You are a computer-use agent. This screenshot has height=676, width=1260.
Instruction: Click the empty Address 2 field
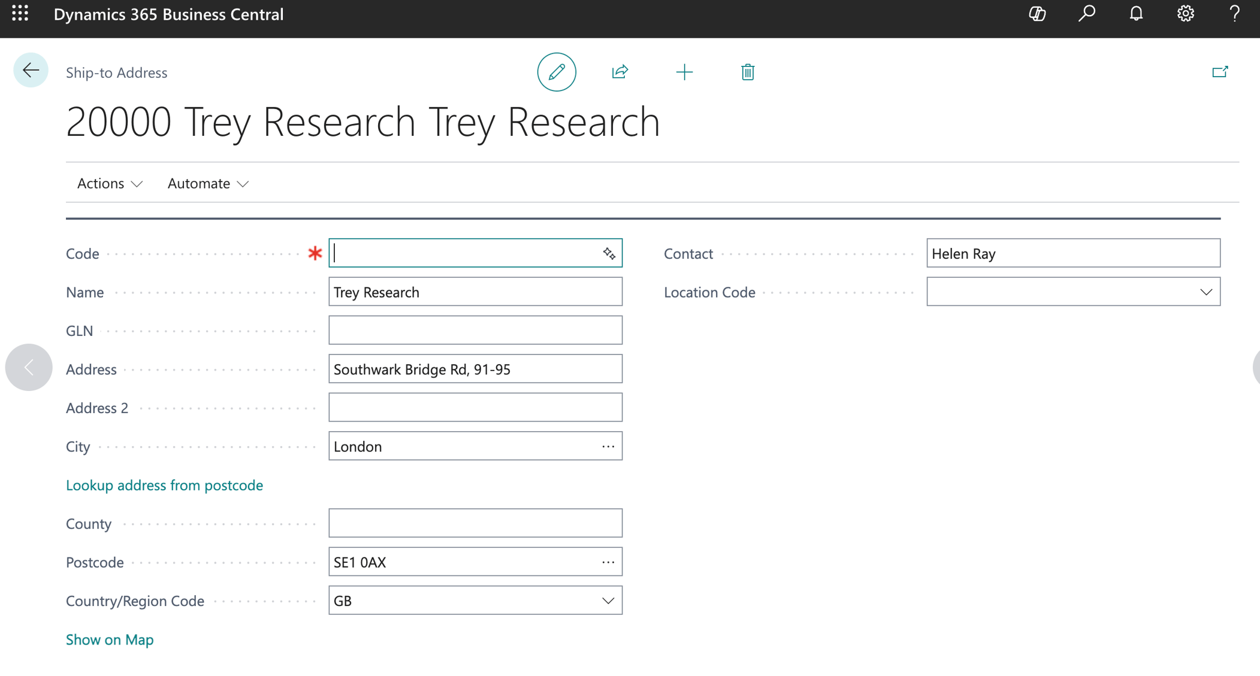click(x=475, y=408)
